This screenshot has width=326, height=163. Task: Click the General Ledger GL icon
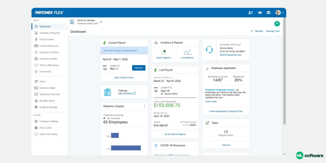point(36,88)
